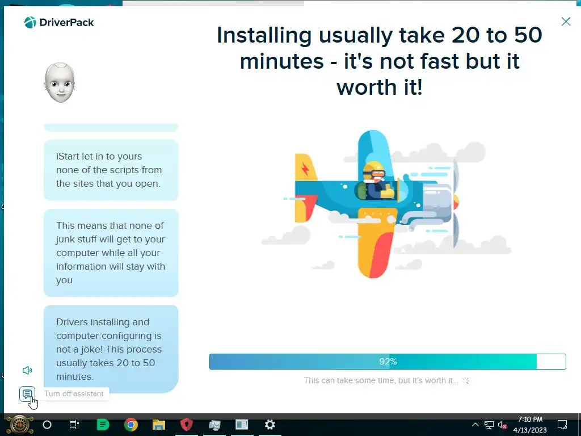Screen dimensions: 581x436
Task: Click the 'Drivers installing and computer configuring' bubble
Action: point(111,349)
